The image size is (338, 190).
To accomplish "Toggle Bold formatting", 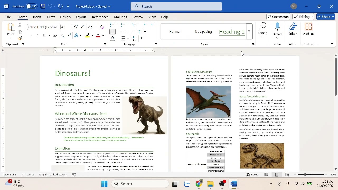I will coord(30,35).
